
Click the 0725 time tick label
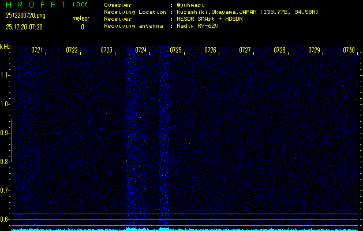coord(175,50)
